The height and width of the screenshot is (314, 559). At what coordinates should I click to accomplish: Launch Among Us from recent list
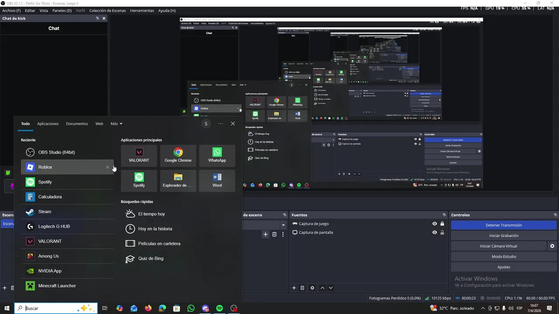(x=67, y=256)
